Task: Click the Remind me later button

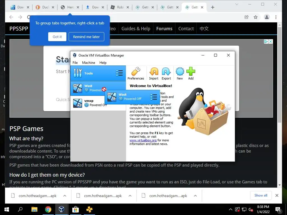Action: click(x=86, y=37)
